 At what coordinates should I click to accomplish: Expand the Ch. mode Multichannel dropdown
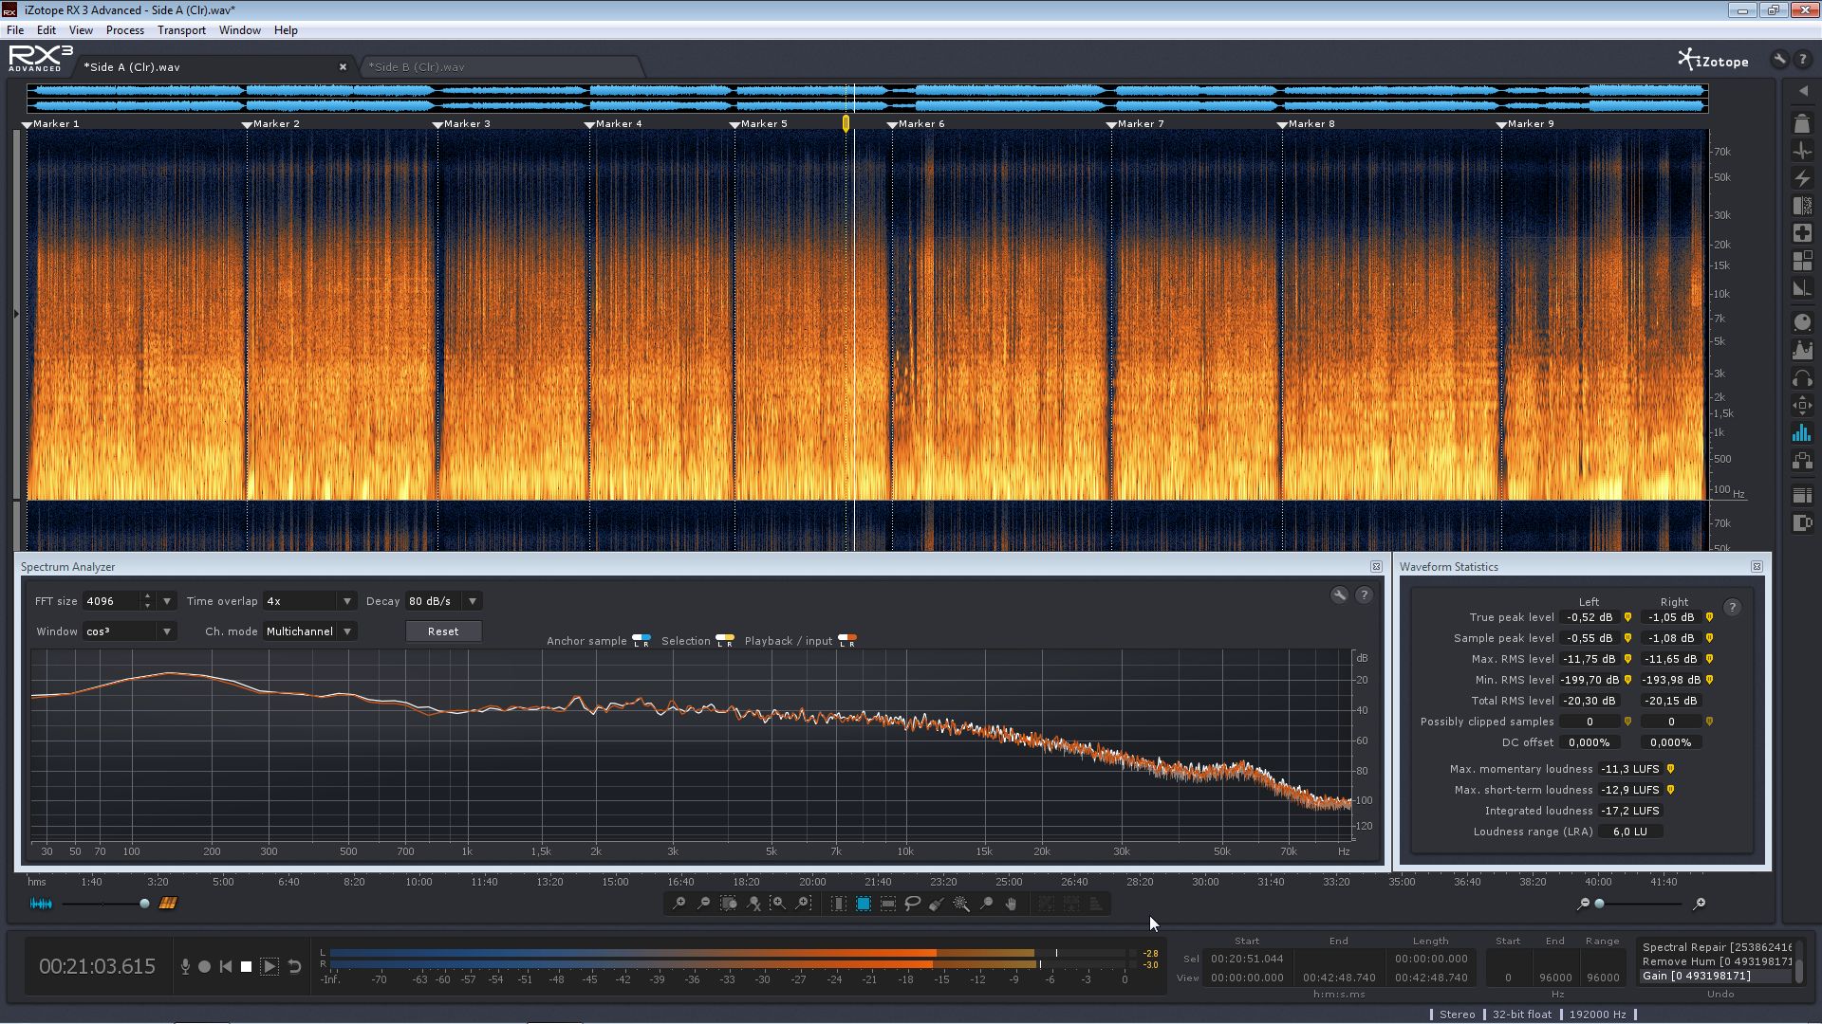tap(309, 631)
